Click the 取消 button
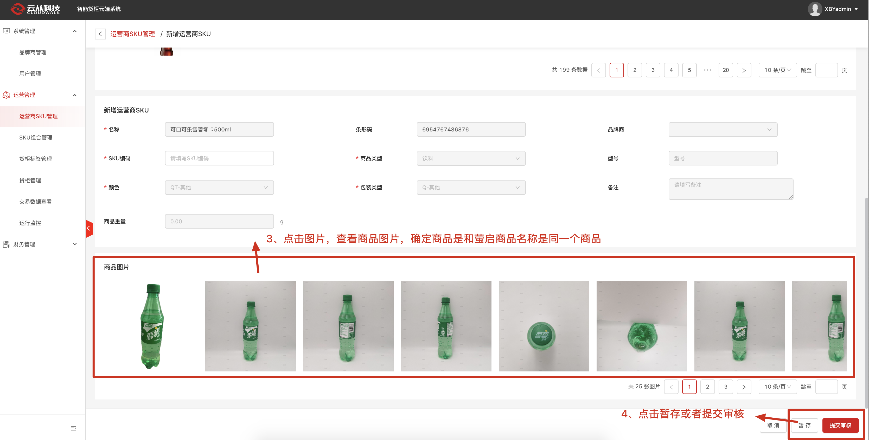Viewport: 869px width, 440px height. click(773, 425)
